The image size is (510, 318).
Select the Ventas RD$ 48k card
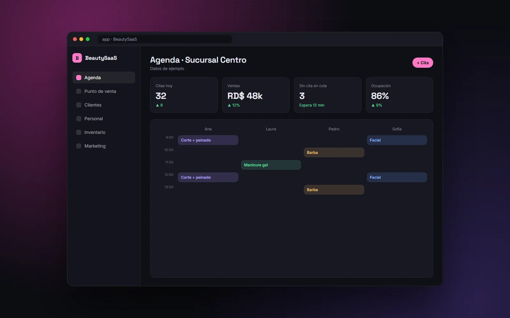click(x=256, y=95)
